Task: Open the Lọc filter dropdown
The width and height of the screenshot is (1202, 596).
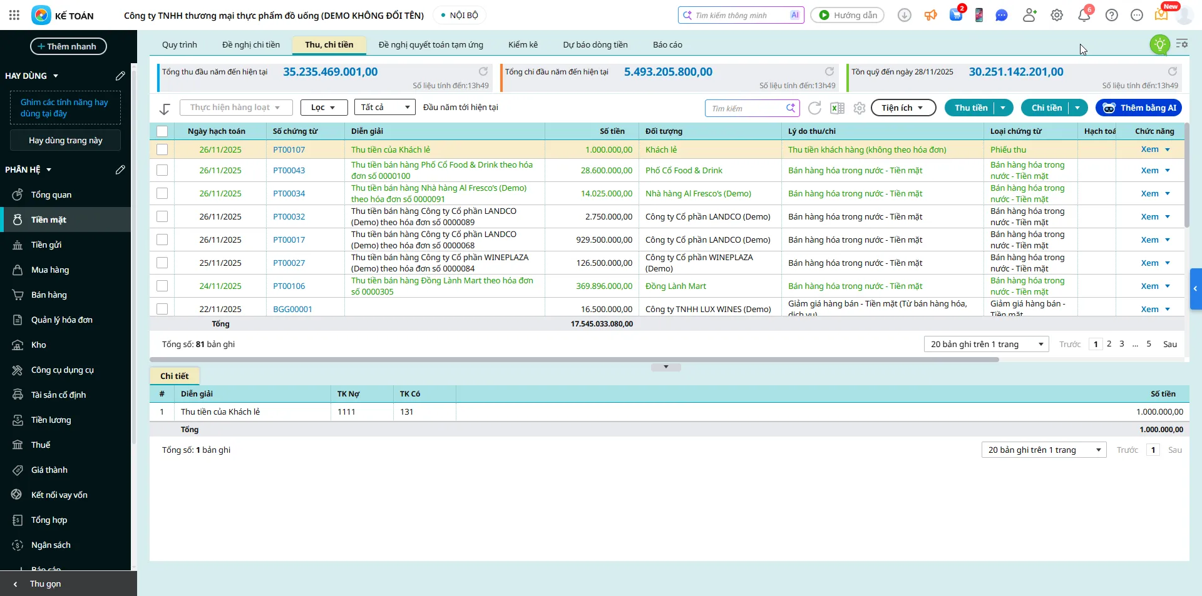Action: [323, 108]
